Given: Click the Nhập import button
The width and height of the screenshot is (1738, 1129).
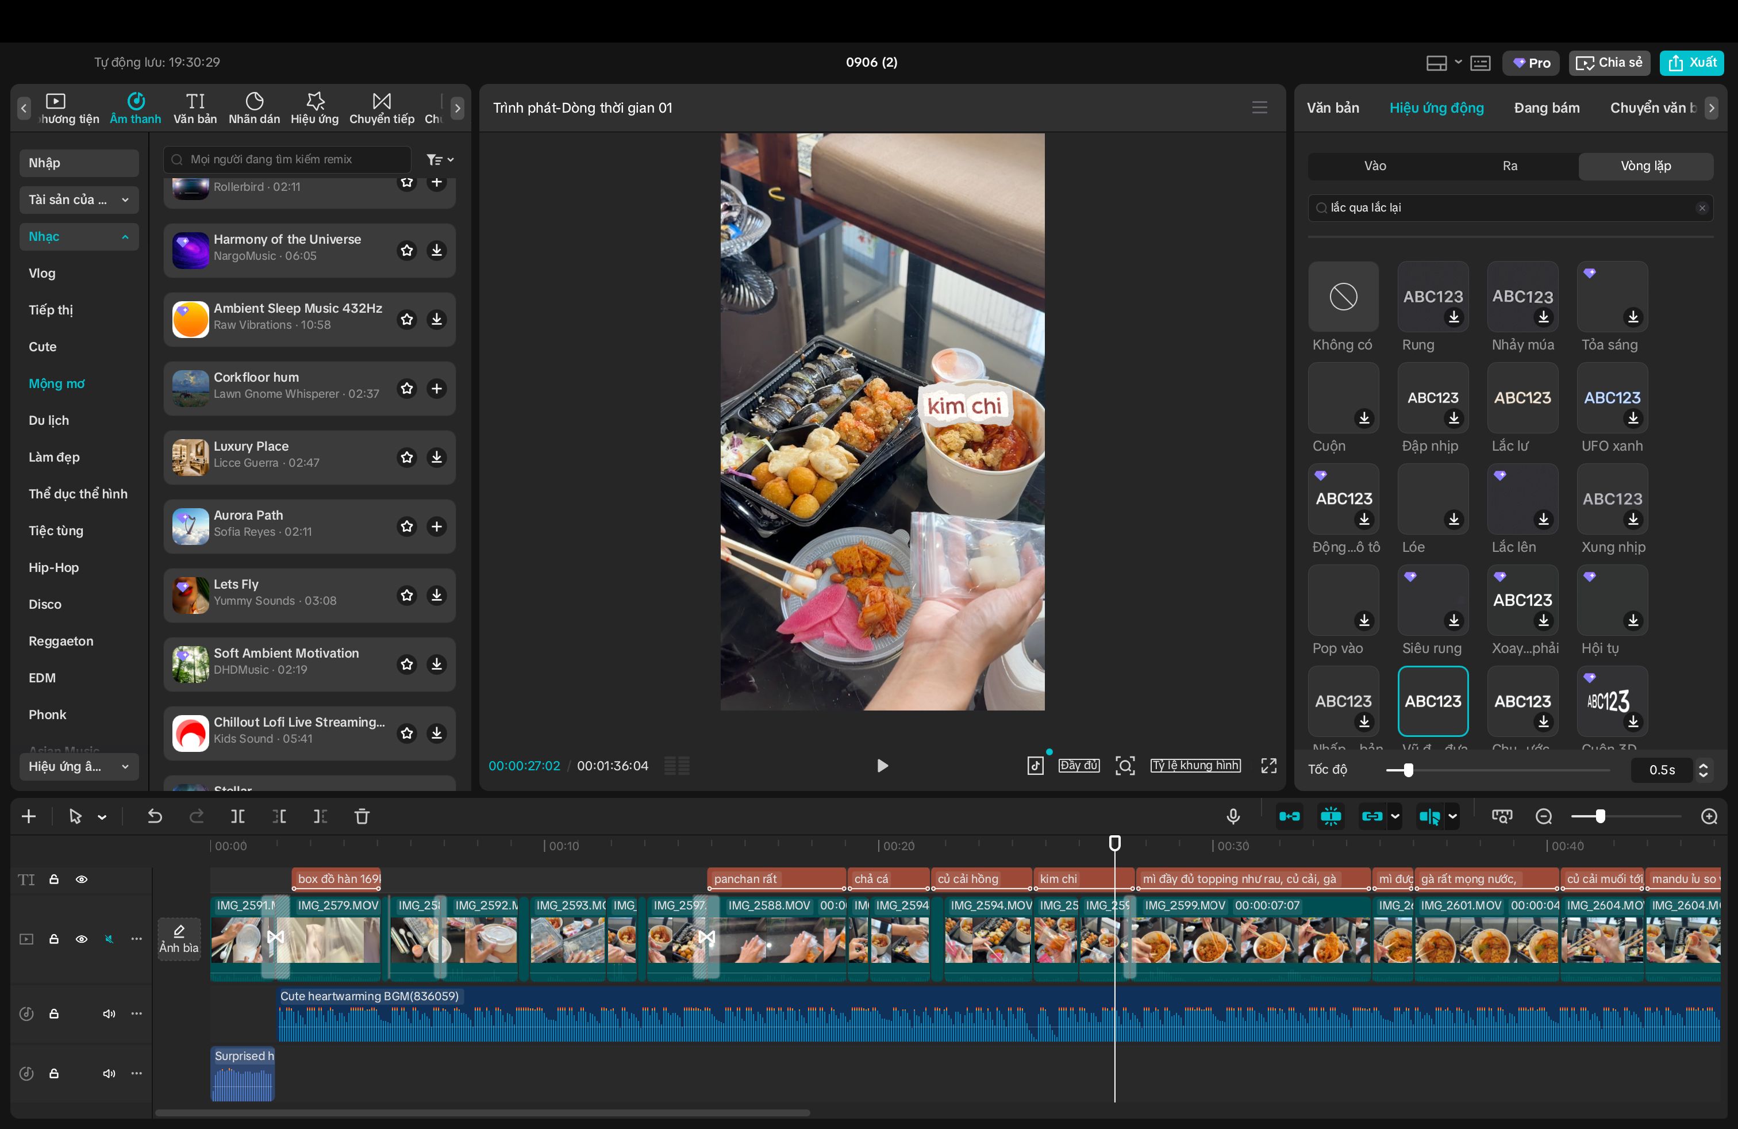Looking at the screenshot, I should pyautogui.click(x=79, y=163).
